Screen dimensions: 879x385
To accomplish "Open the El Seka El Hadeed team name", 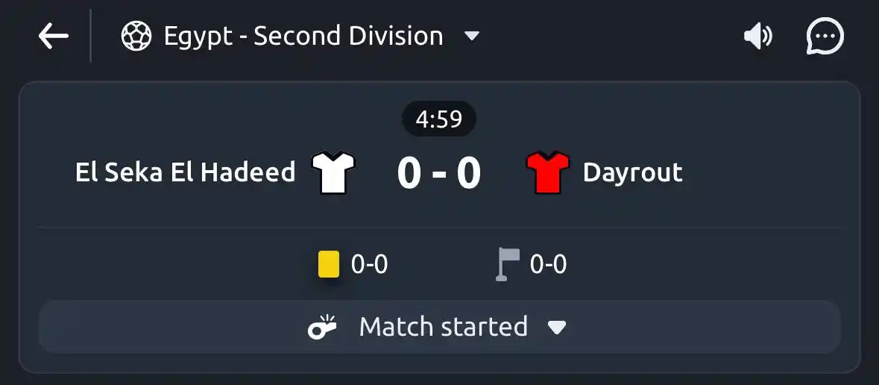I will [185, 172].
